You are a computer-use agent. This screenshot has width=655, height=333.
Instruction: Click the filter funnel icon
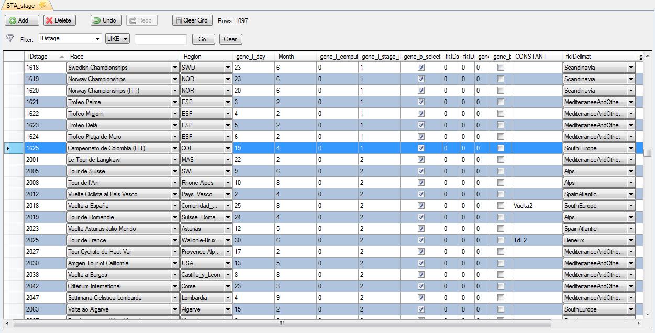point(10,39)
